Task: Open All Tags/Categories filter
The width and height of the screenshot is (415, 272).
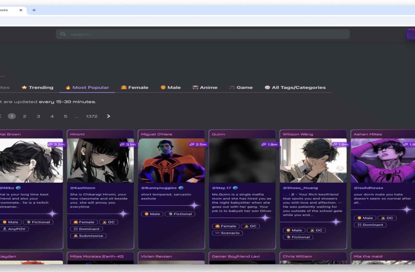Action: point(295,87)
